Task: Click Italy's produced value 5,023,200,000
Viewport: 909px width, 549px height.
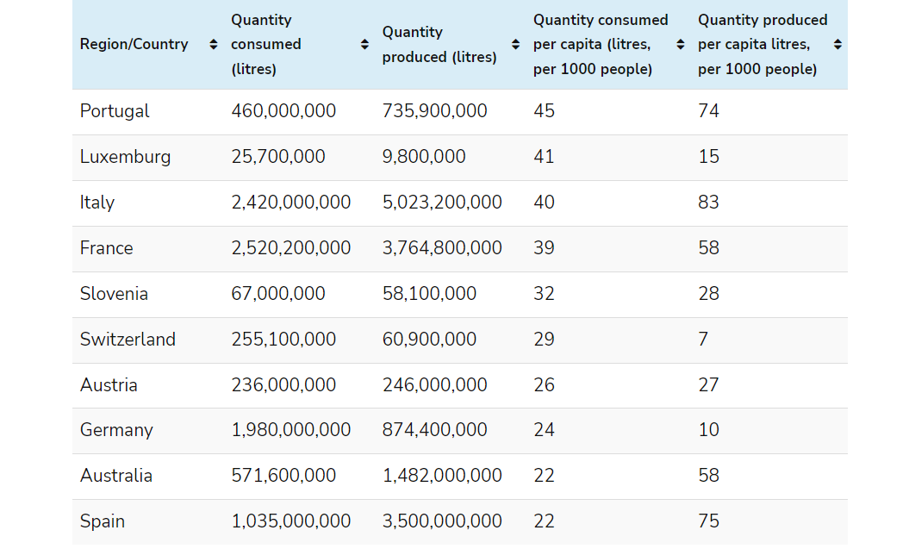Action: (442, 203)
